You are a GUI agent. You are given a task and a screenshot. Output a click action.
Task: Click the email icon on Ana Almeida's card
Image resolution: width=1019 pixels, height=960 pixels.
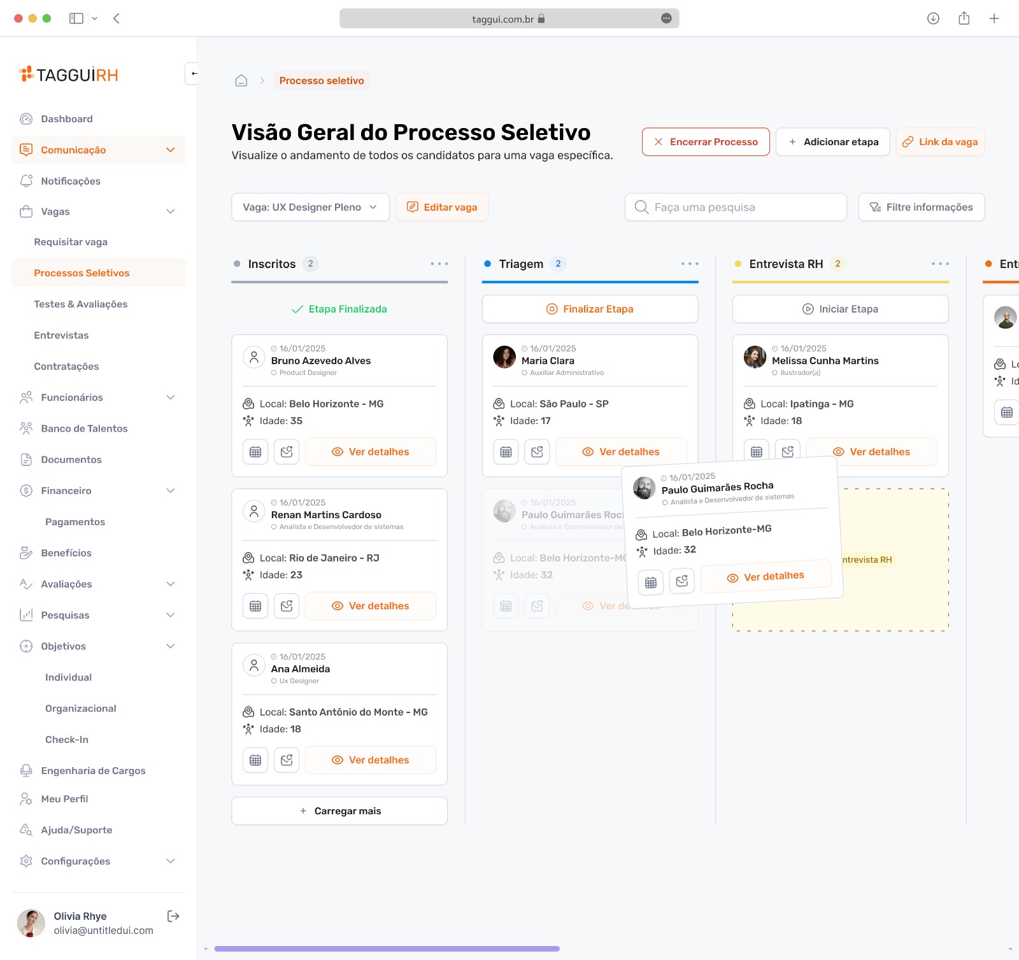click(287, 759)
